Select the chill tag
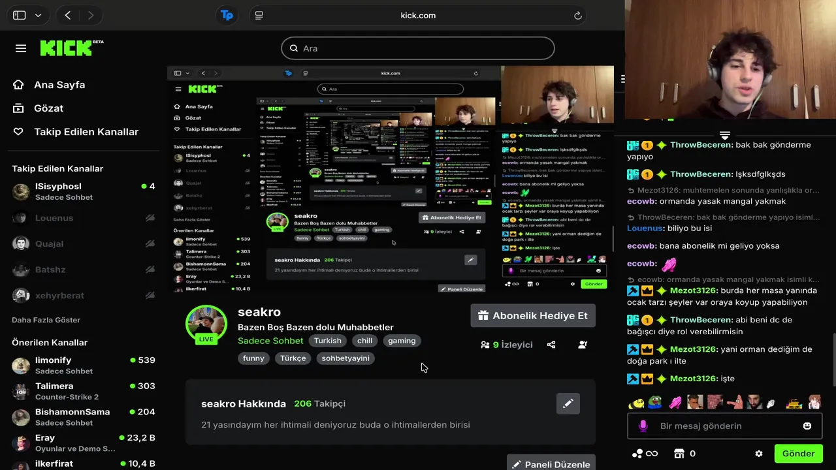Viewport: 836px width, 470px height. 364,341
